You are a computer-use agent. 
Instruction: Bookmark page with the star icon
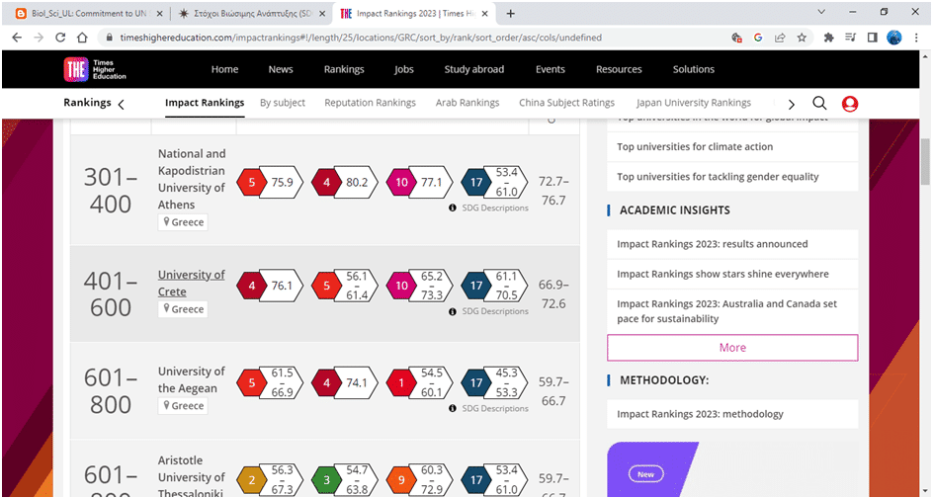[802, 38]
